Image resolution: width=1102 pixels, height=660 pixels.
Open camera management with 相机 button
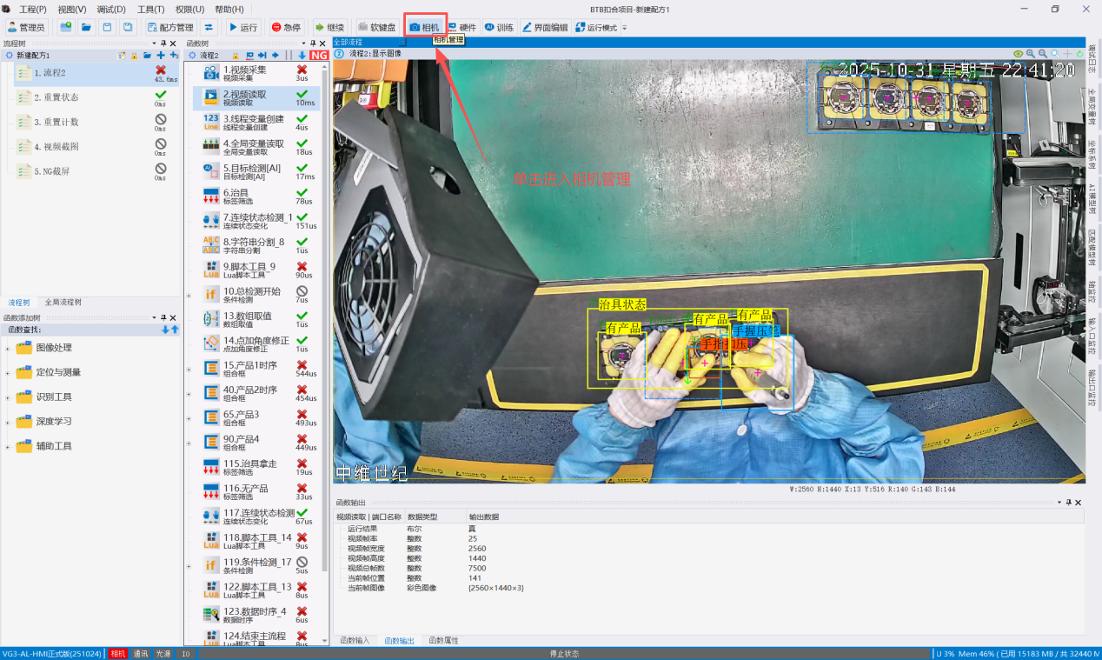[x=425, y=27]
